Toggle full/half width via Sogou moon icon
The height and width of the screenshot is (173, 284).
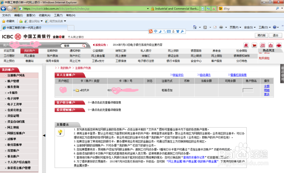point(160,31)
